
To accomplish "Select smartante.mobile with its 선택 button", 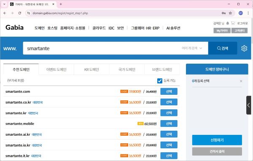I will [x=169, y=123].
